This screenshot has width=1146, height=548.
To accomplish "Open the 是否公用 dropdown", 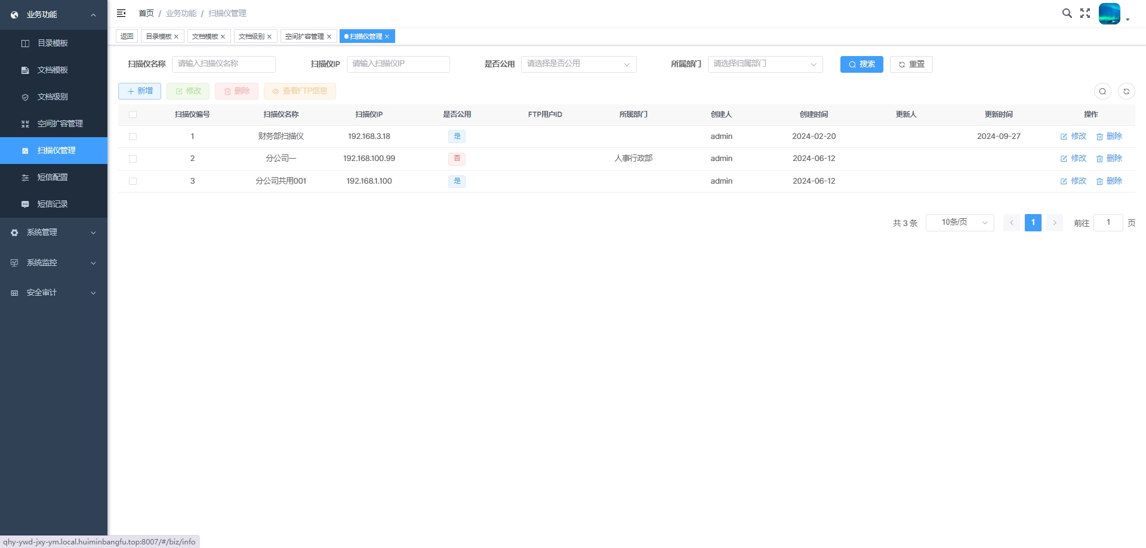I will [578, 64].
